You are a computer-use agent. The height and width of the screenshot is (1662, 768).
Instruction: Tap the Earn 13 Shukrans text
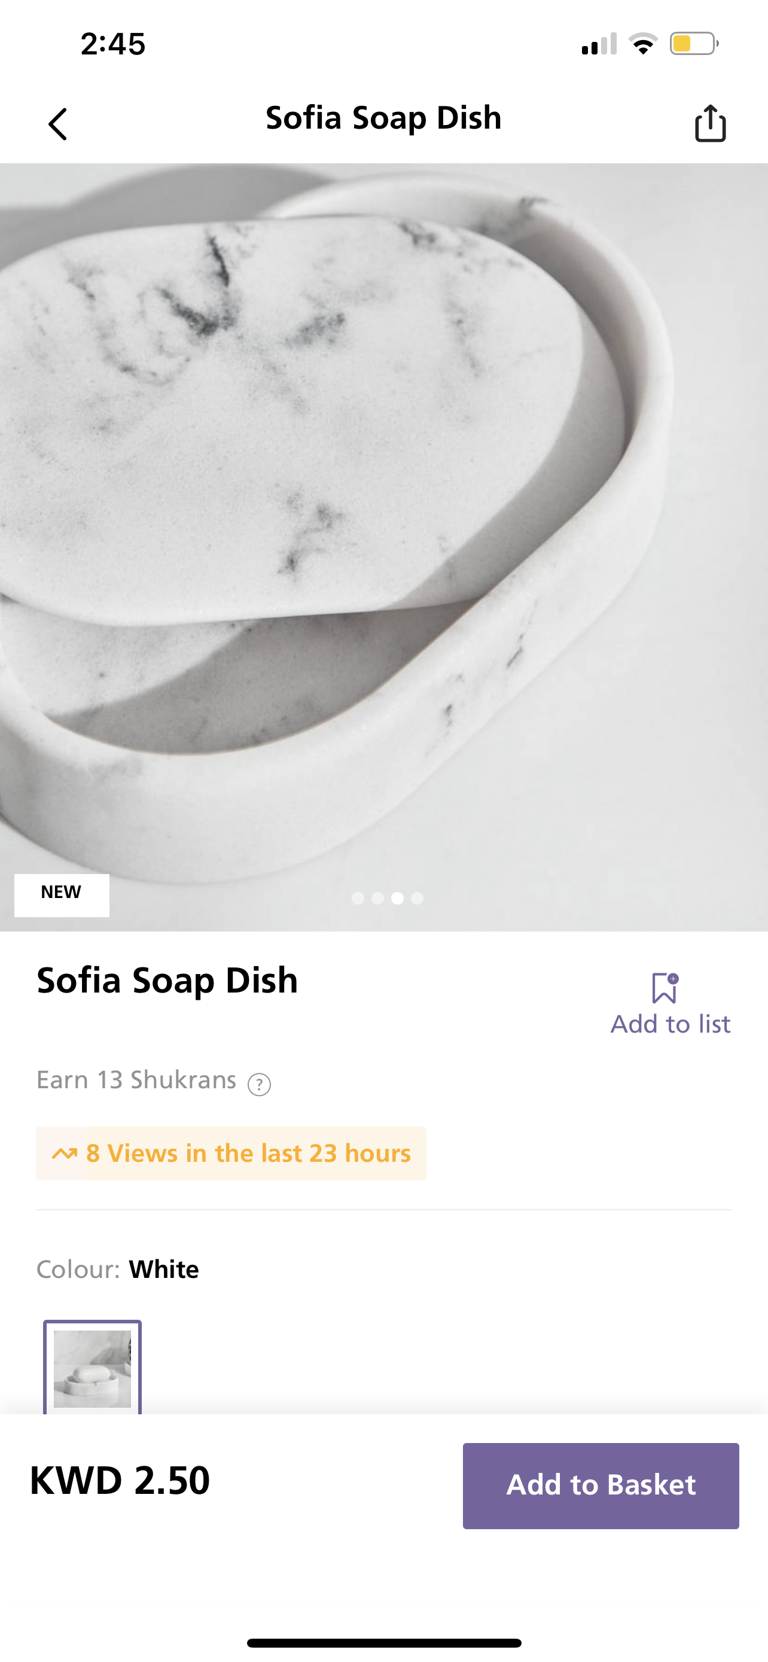click(136, 1080)
